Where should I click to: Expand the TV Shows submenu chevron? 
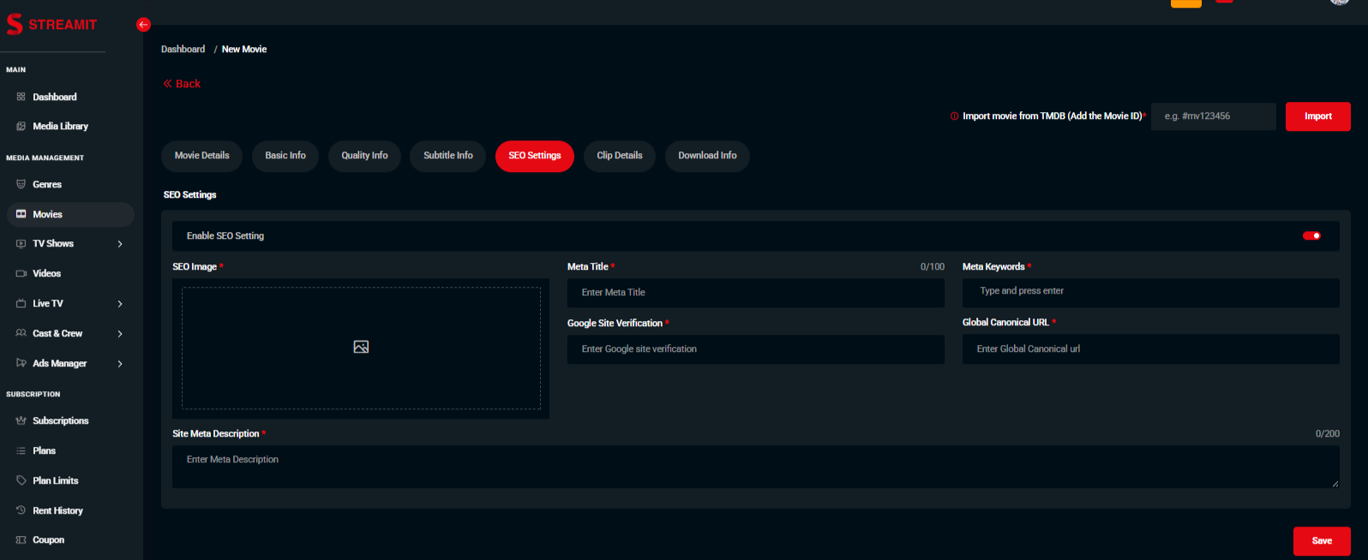tap(120, 244)
